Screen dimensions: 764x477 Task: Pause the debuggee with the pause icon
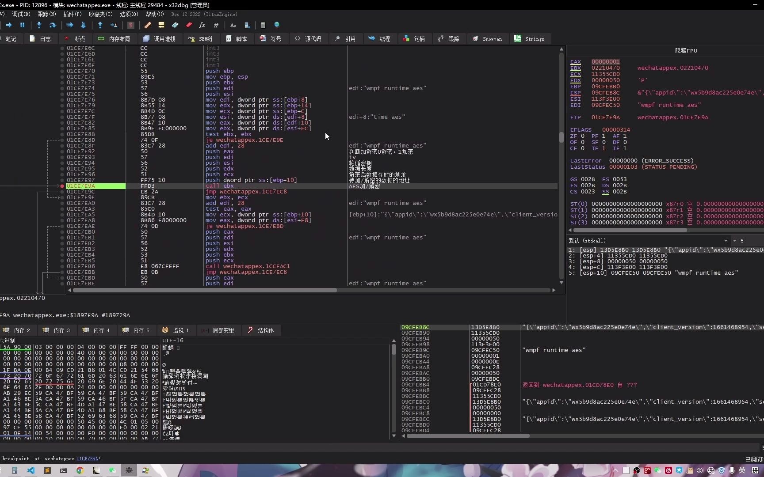click(x=22, y=25)
